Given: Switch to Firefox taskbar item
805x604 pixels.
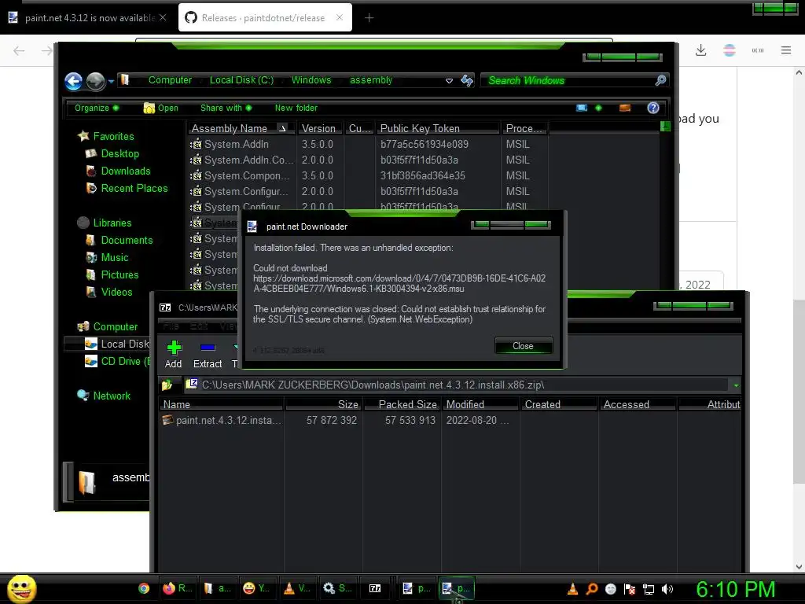Looking at the screenshot, I should (177, 588).
